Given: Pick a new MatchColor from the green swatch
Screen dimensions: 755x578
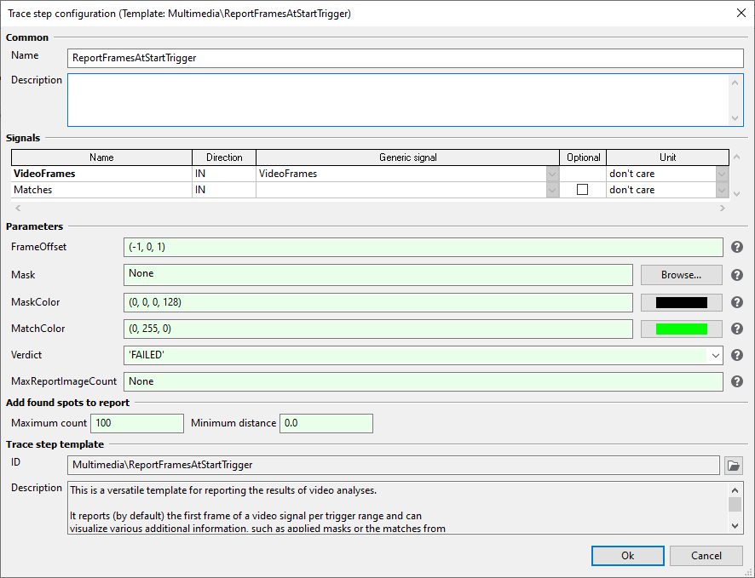Looking at the screenshot, I should pos(682,329).
